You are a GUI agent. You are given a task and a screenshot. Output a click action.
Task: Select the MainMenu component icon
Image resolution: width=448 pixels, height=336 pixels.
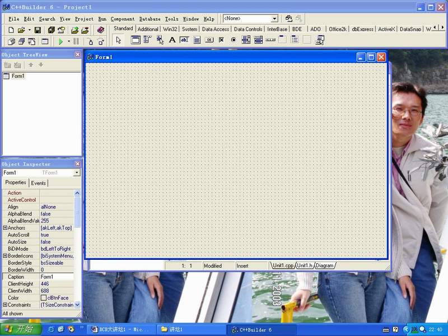tap(147, 40)
